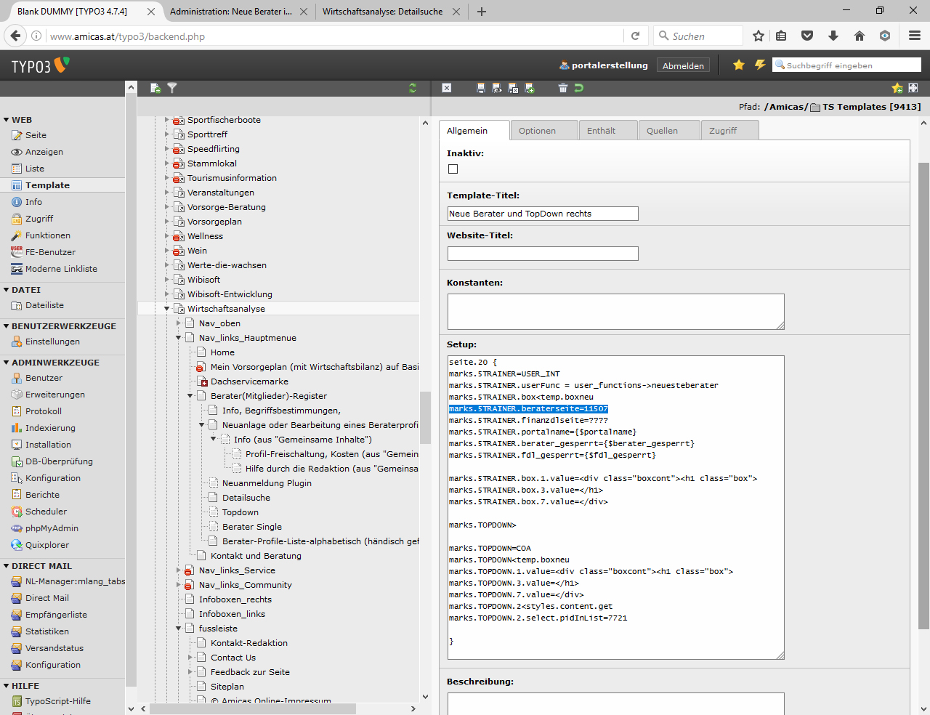Open the browser hamburger menu

pyautogui.click(x=915, y=36)
